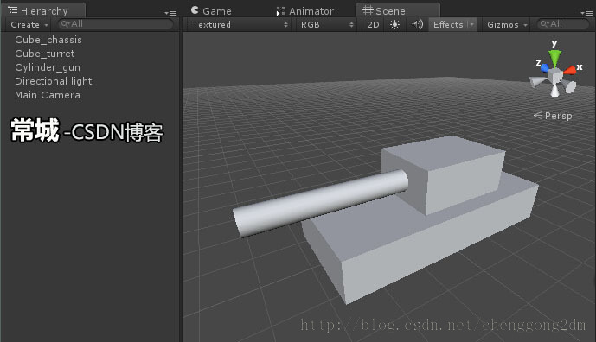
Task: Toggle scene audio speaker icon
Action: [417, 25]
